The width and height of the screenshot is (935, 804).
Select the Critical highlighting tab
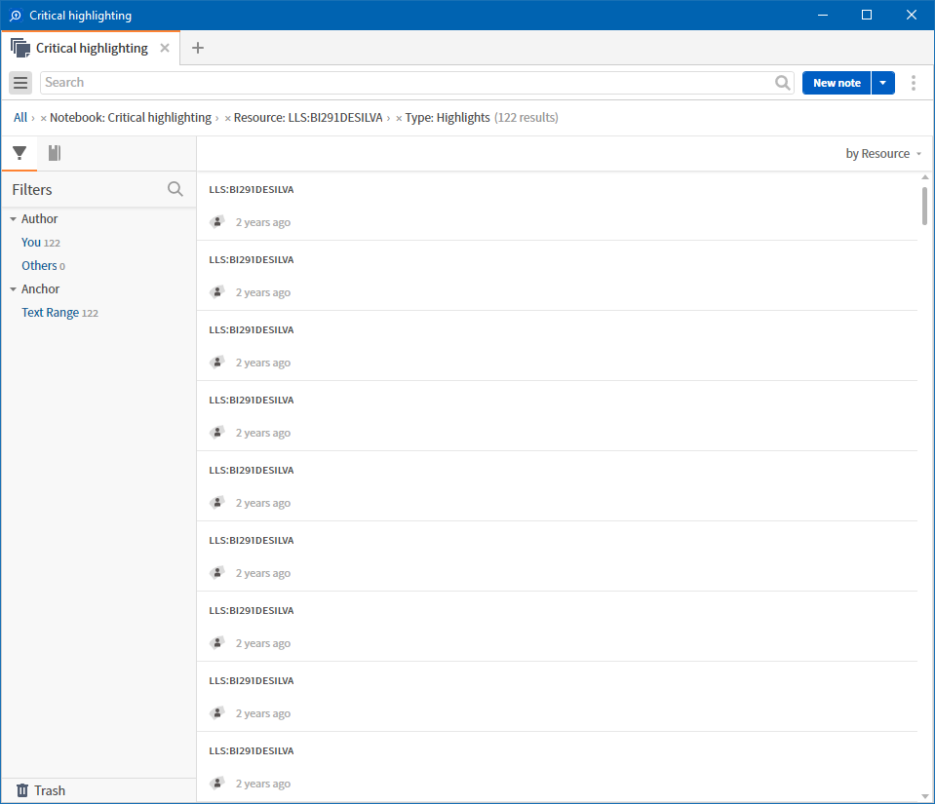[x=92, y=48]
